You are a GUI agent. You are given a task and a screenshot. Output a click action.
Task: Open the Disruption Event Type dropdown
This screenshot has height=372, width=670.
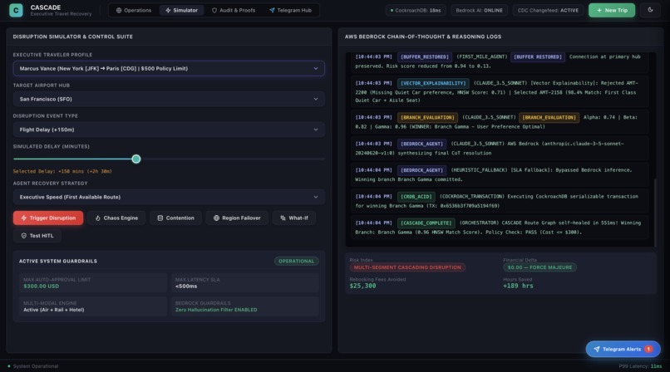[x=169, y=130]
